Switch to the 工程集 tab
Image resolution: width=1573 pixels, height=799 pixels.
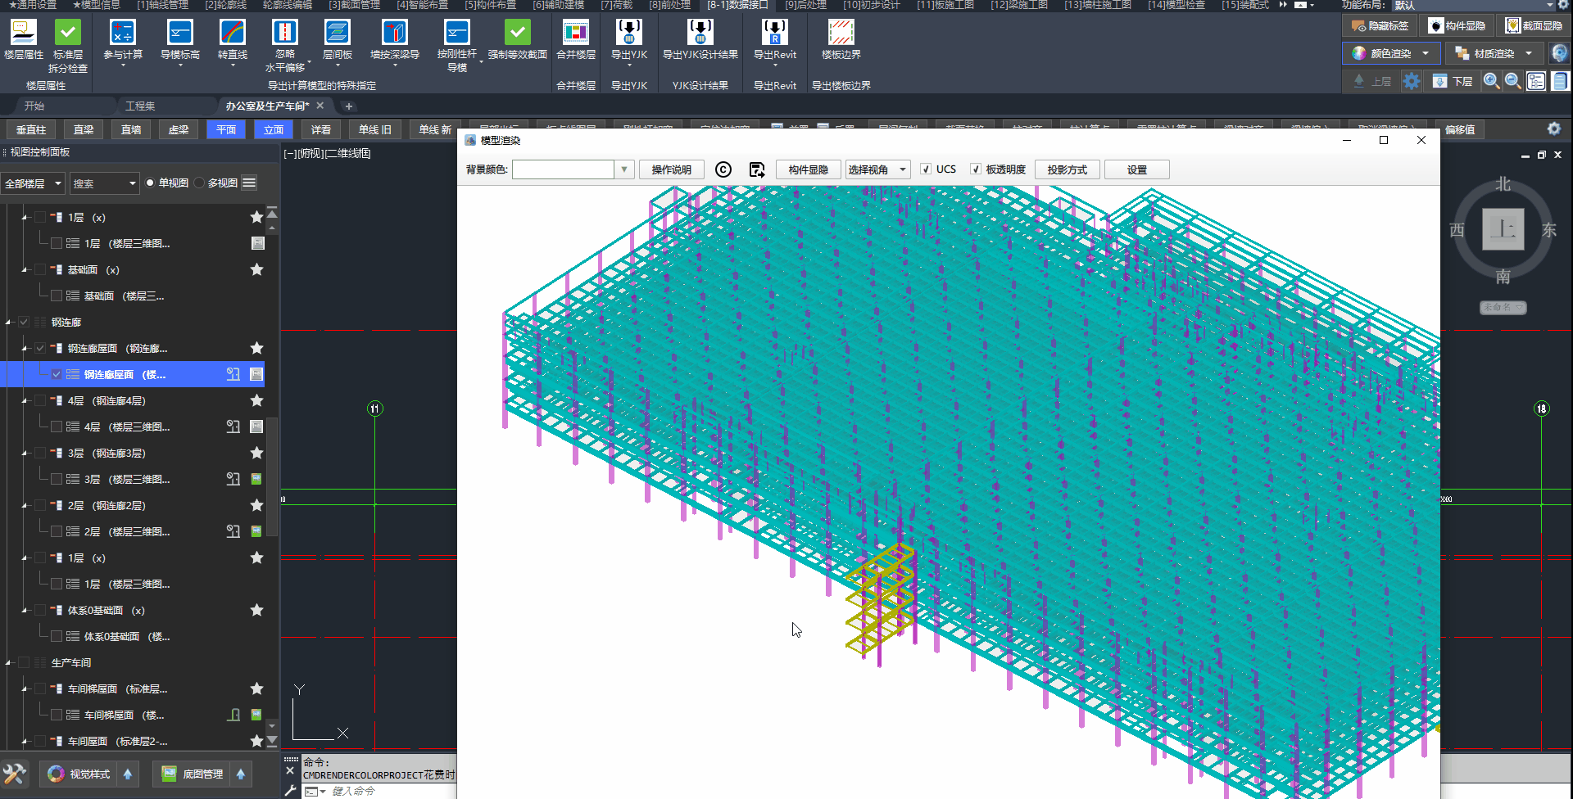click(x=140, y=106)
